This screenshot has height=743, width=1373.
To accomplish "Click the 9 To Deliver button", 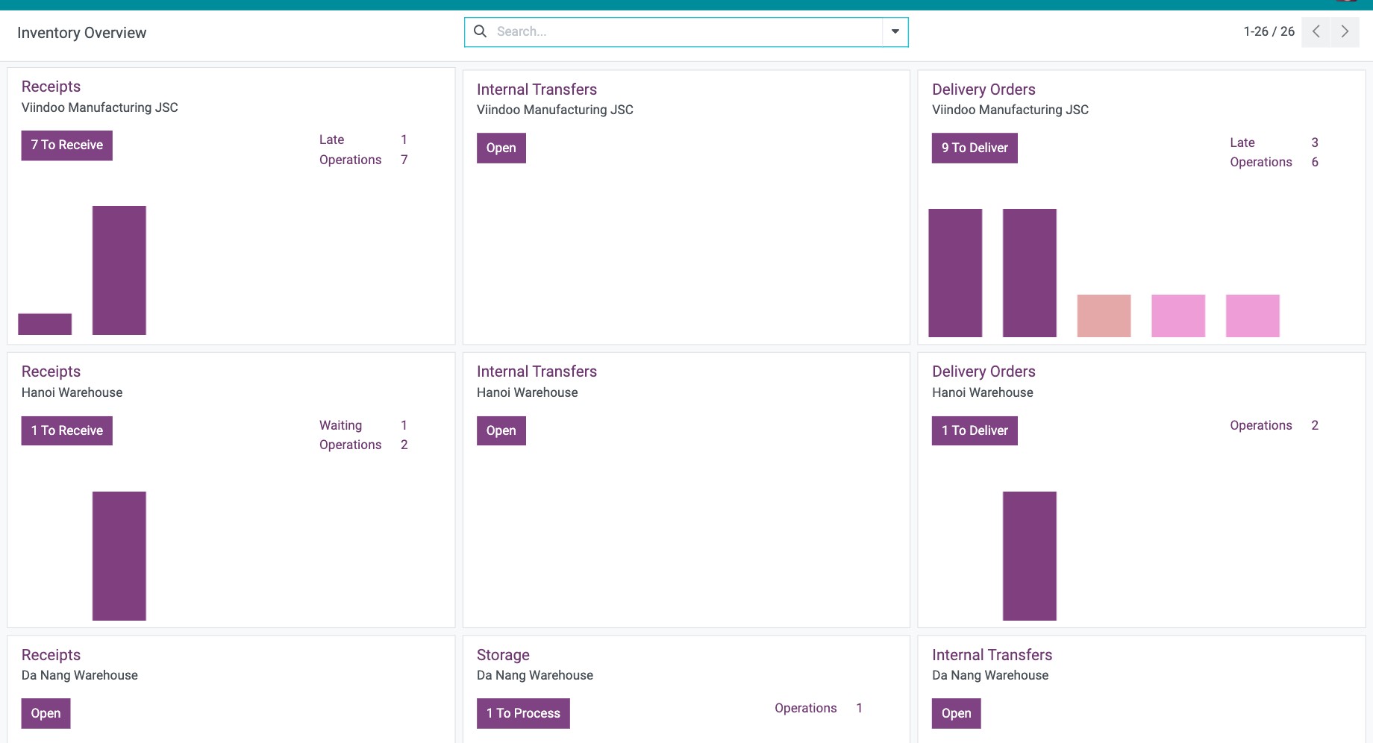I will pyautogui.click(x=975, y=148).
